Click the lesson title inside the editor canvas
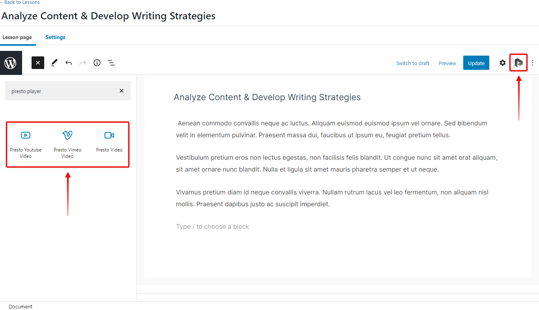Image resolution: width=539 pixels, height=310 pixels. (267, 97)
